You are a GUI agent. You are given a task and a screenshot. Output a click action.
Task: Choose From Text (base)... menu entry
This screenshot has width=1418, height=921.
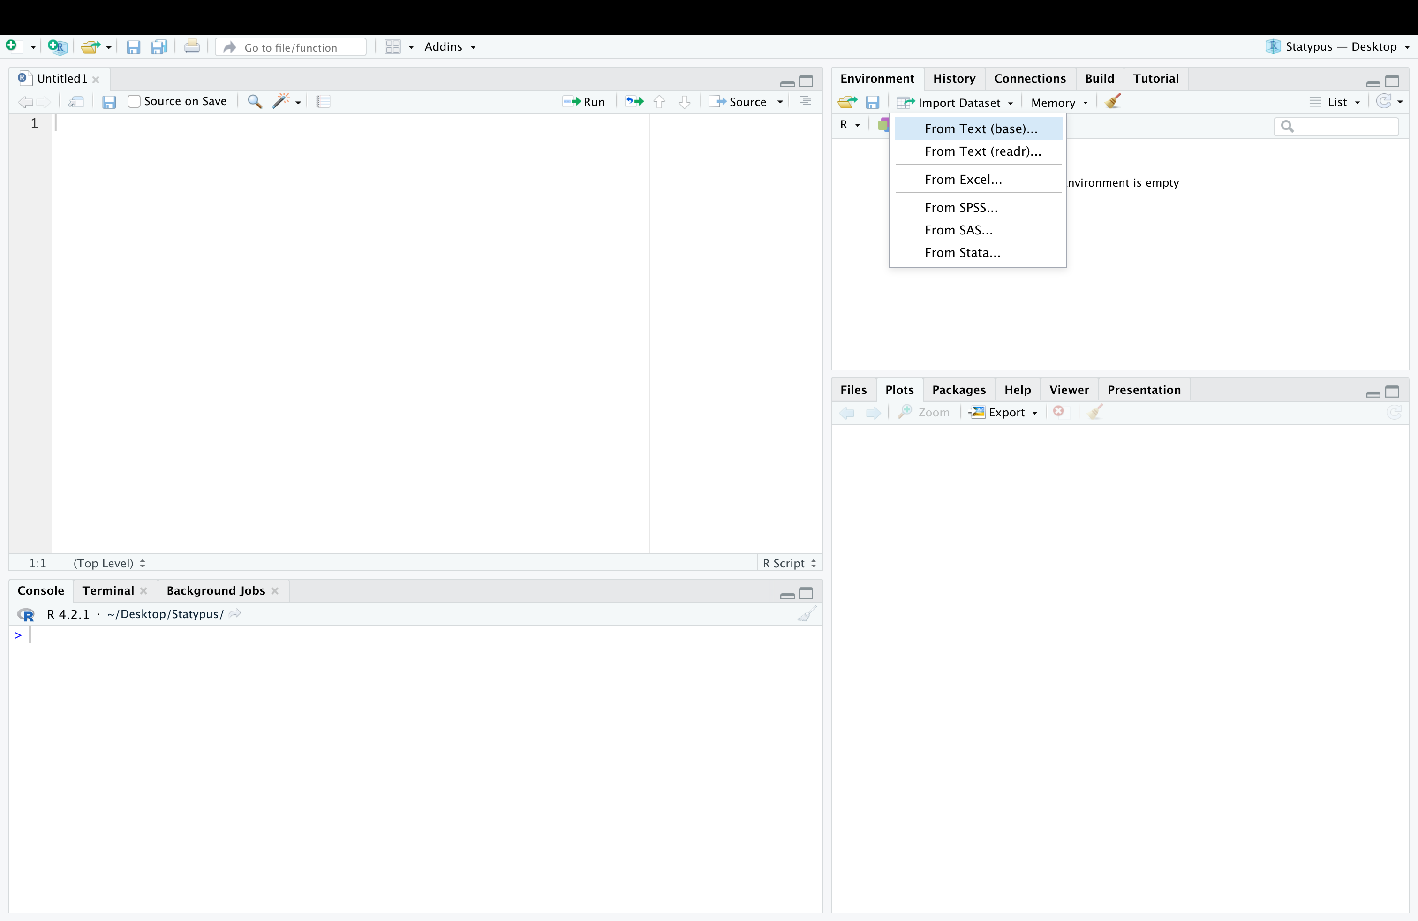point(978,128)
